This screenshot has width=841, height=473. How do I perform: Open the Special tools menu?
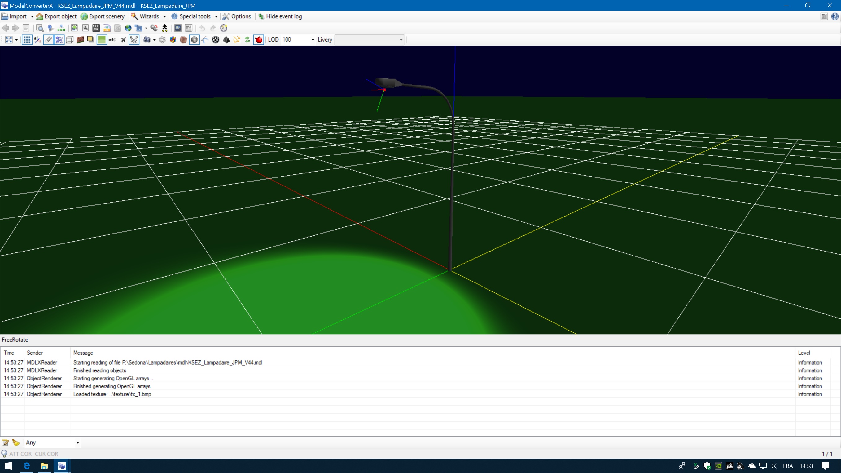tap(194, 16)
